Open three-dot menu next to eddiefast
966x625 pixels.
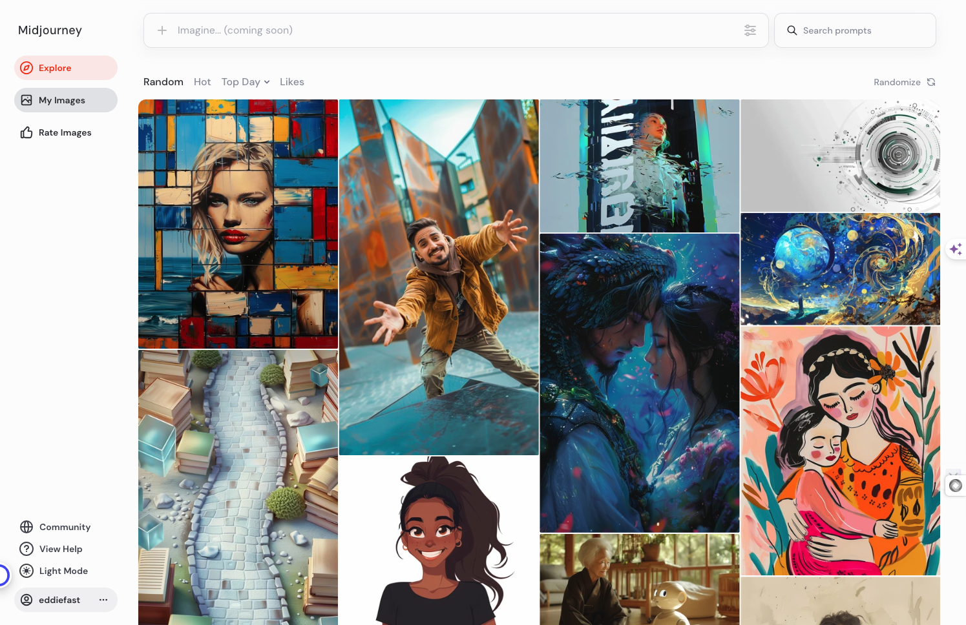coord(103,600)
